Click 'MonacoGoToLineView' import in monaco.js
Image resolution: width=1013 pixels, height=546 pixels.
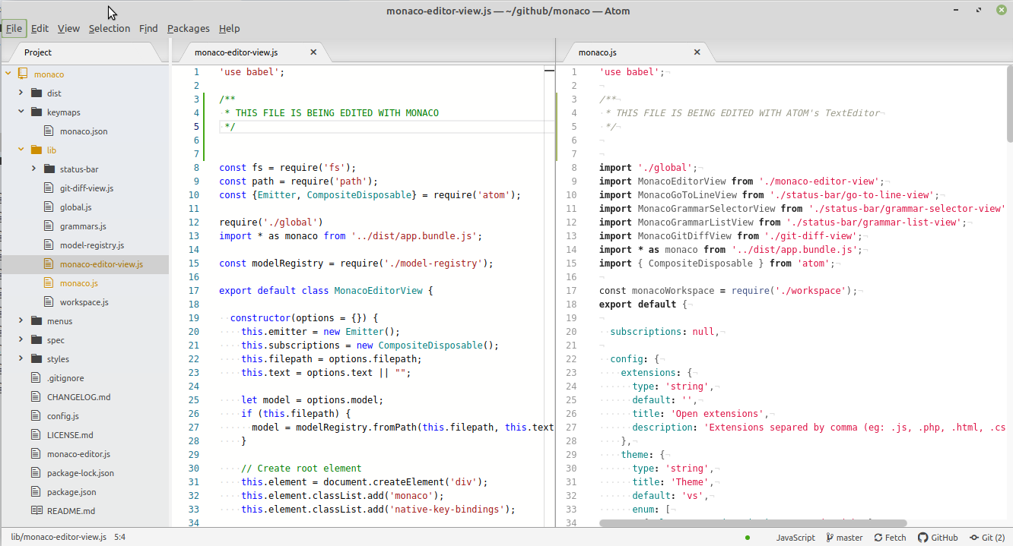pyautogui.click(x=687, y=195)
